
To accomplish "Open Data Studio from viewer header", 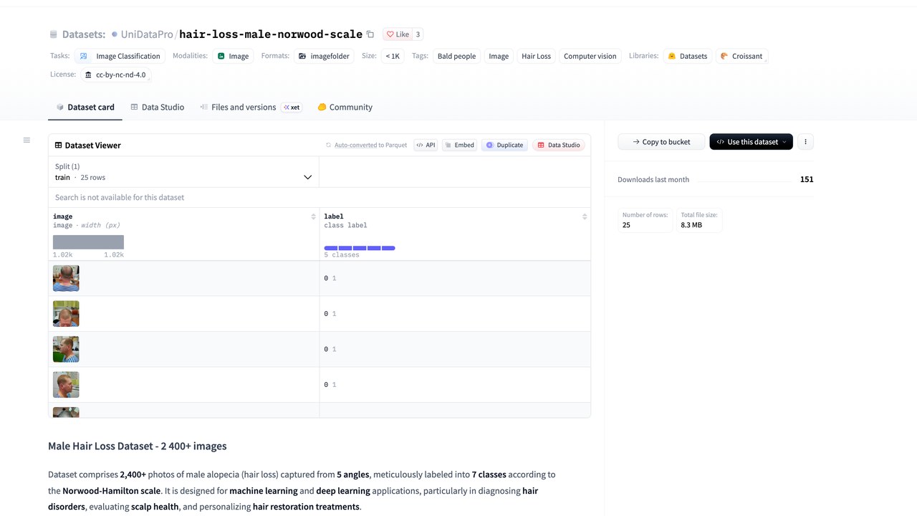I will coord(559,145).
